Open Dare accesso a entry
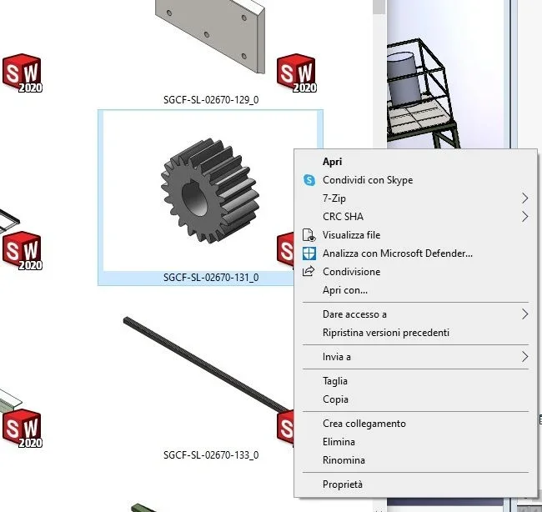This screenshot has height=512, width=542. (x=415, y=314)
